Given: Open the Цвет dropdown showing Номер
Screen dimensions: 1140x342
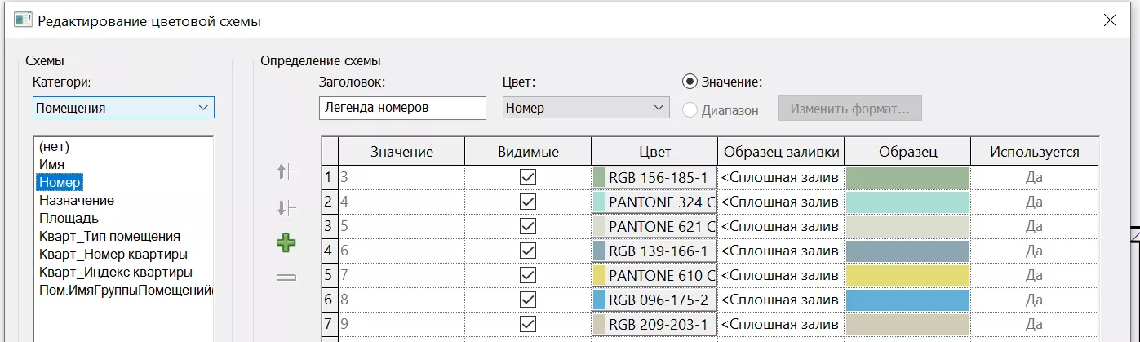Looking at the screenshot, I should (585, 108).
